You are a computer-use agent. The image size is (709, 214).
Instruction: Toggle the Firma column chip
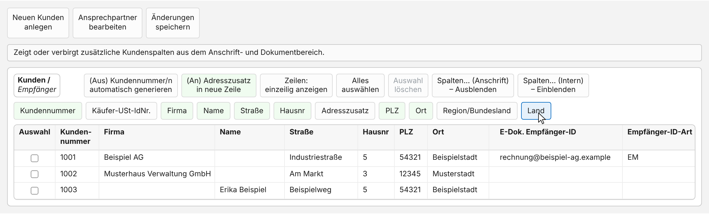point(177,111)
